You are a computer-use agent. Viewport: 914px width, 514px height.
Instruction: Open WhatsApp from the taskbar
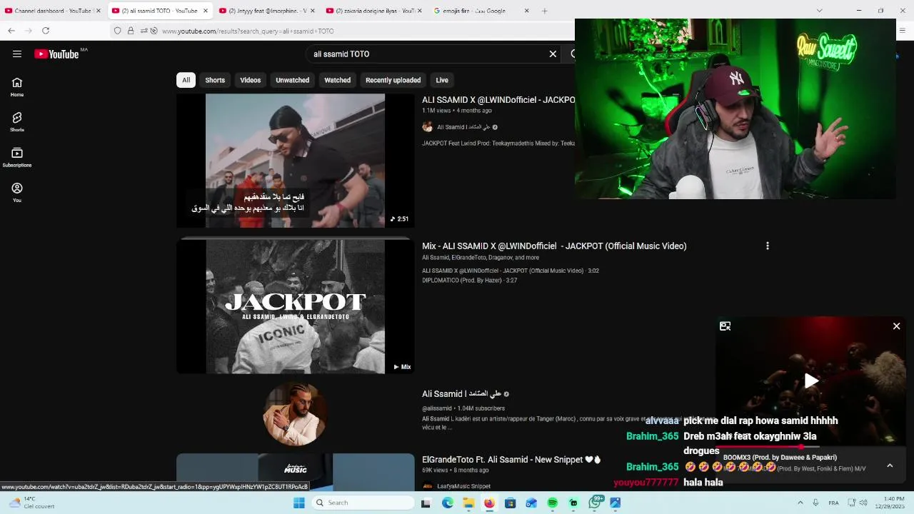[x=595, y=503]
